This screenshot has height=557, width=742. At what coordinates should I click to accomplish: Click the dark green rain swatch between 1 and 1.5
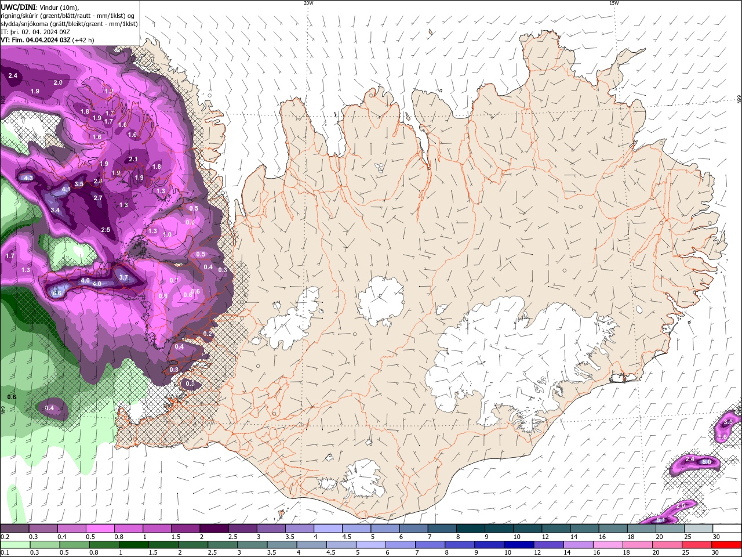[x=133, y=545]
